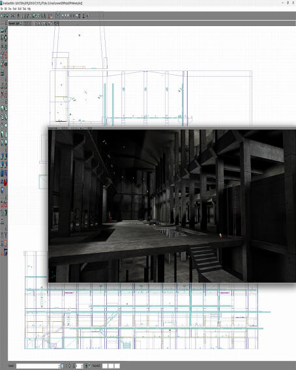Open the File menu

pyautogui.click(x=1, y=8)
